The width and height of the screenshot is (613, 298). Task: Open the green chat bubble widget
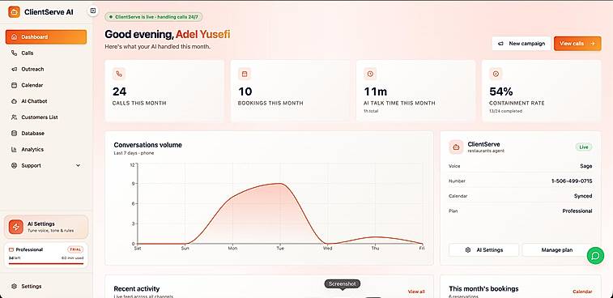coord(595,256)
